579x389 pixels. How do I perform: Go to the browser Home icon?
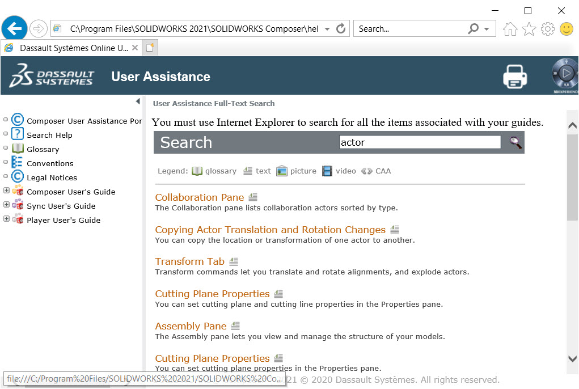(x=510, y=29)
